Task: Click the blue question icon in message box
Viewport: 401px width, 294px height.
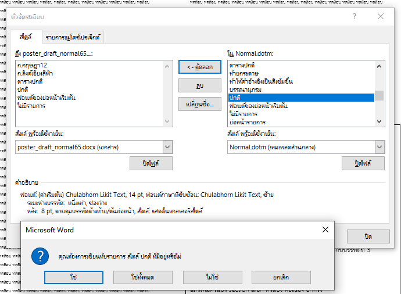Action: (38, 256)
